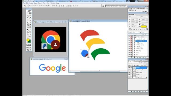Select the Crop tool

pos(28,18)
